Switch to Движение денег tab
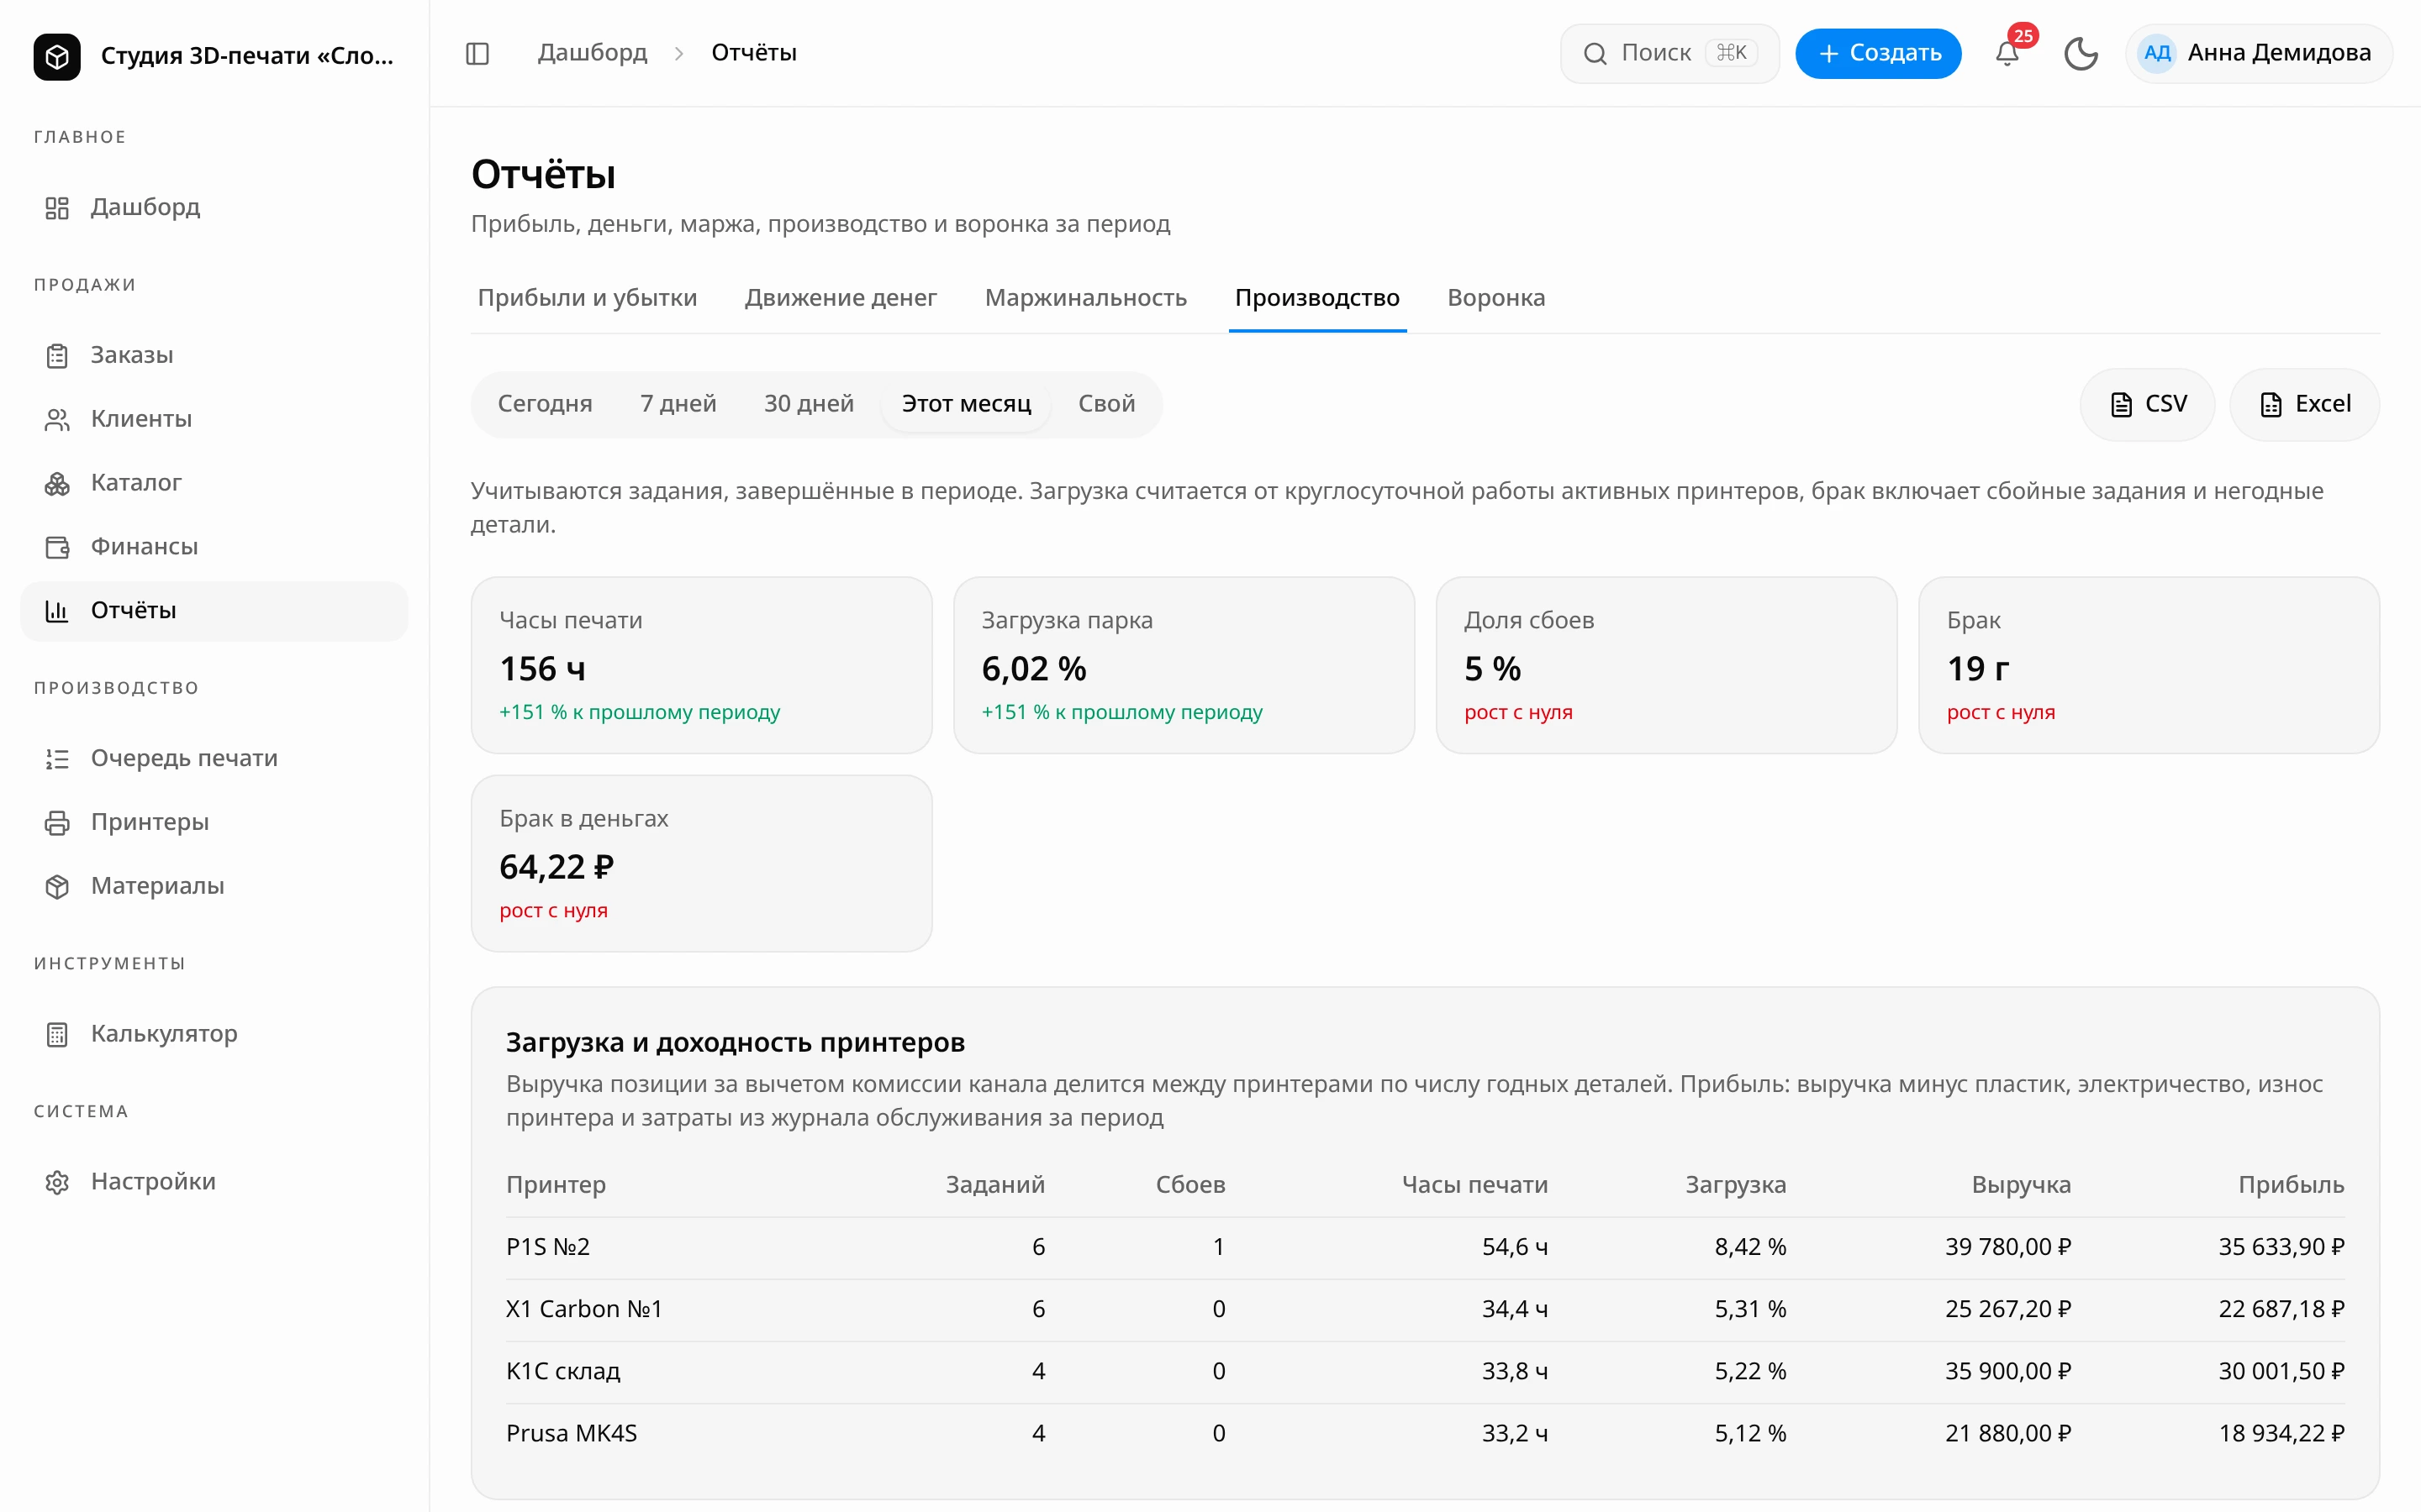Viewport: 2421px width, 1512px height. tap(841, 298)
